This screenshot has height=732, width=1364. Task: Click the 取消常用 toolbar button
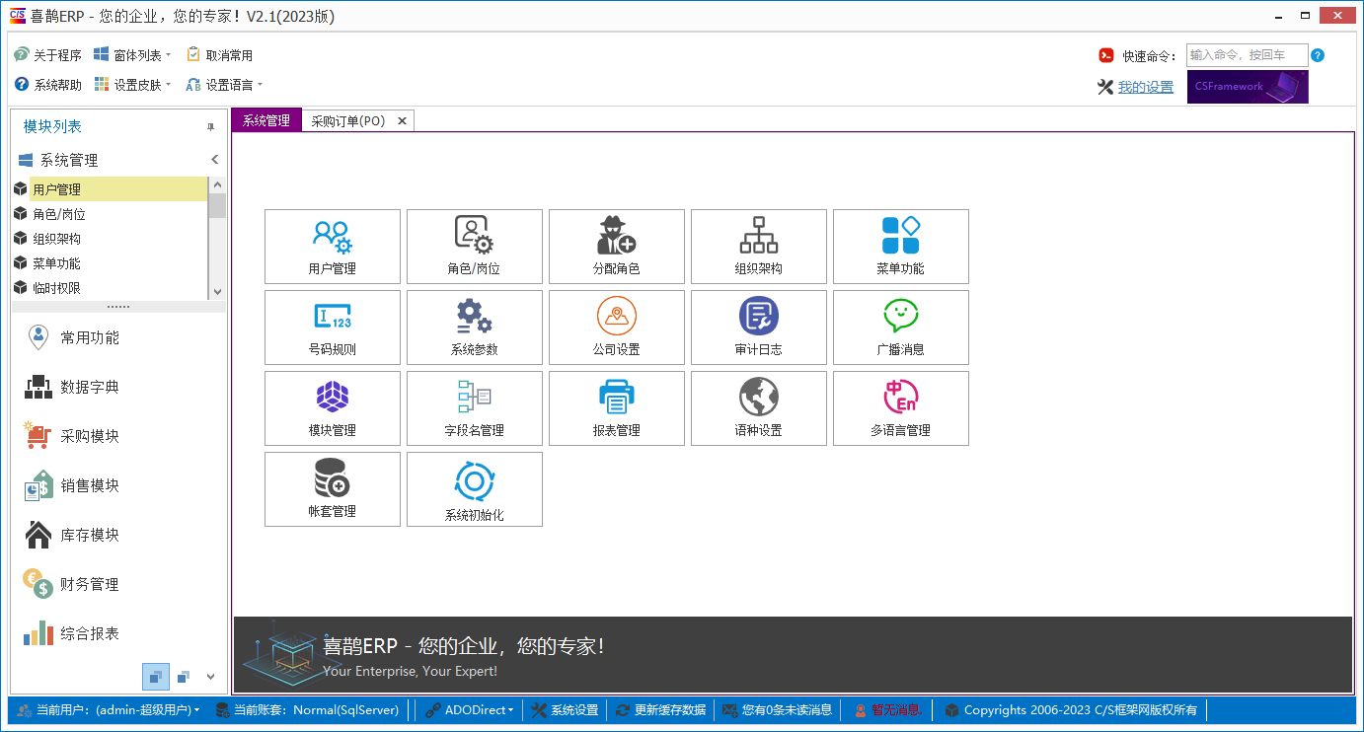coord(220,55)
